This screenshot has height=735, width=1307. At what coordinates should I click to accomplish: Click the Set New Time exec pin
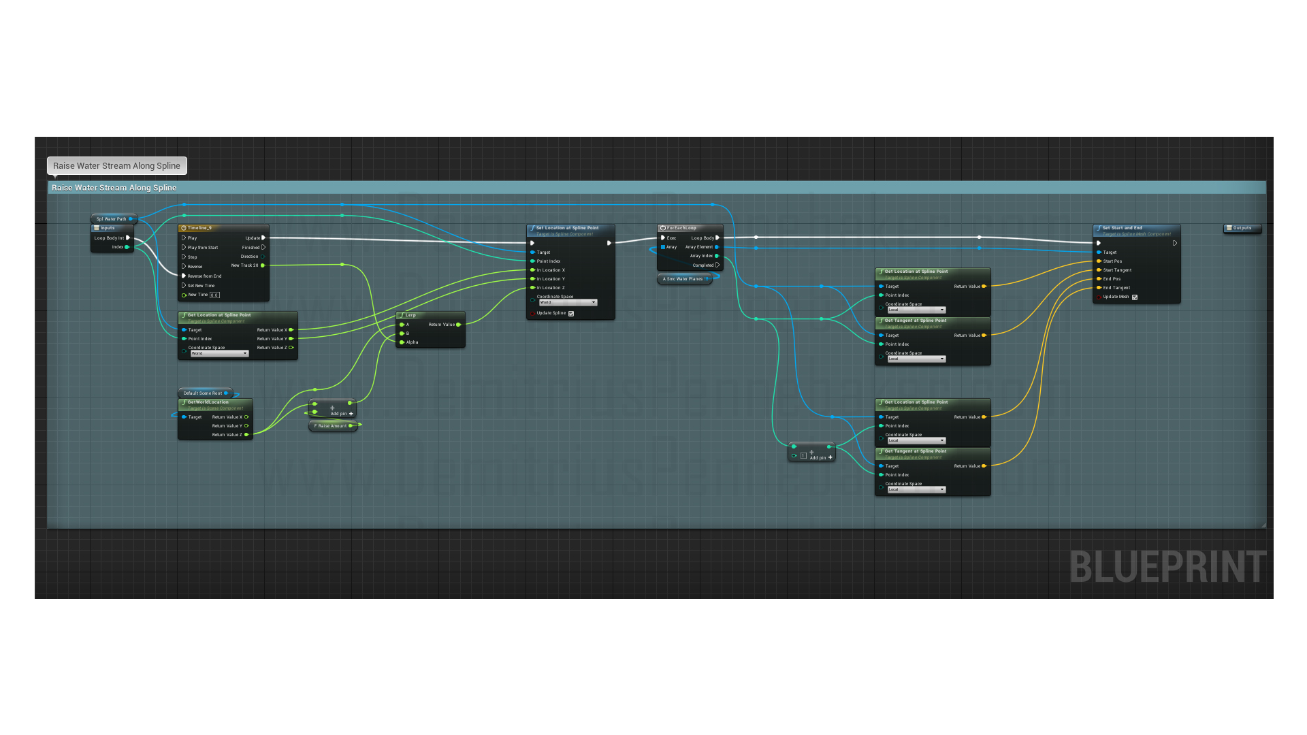coord(184,286)
